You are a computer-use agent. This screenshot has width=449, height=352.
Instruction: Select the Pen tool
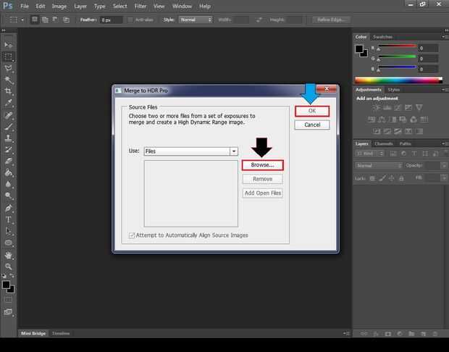8,208
